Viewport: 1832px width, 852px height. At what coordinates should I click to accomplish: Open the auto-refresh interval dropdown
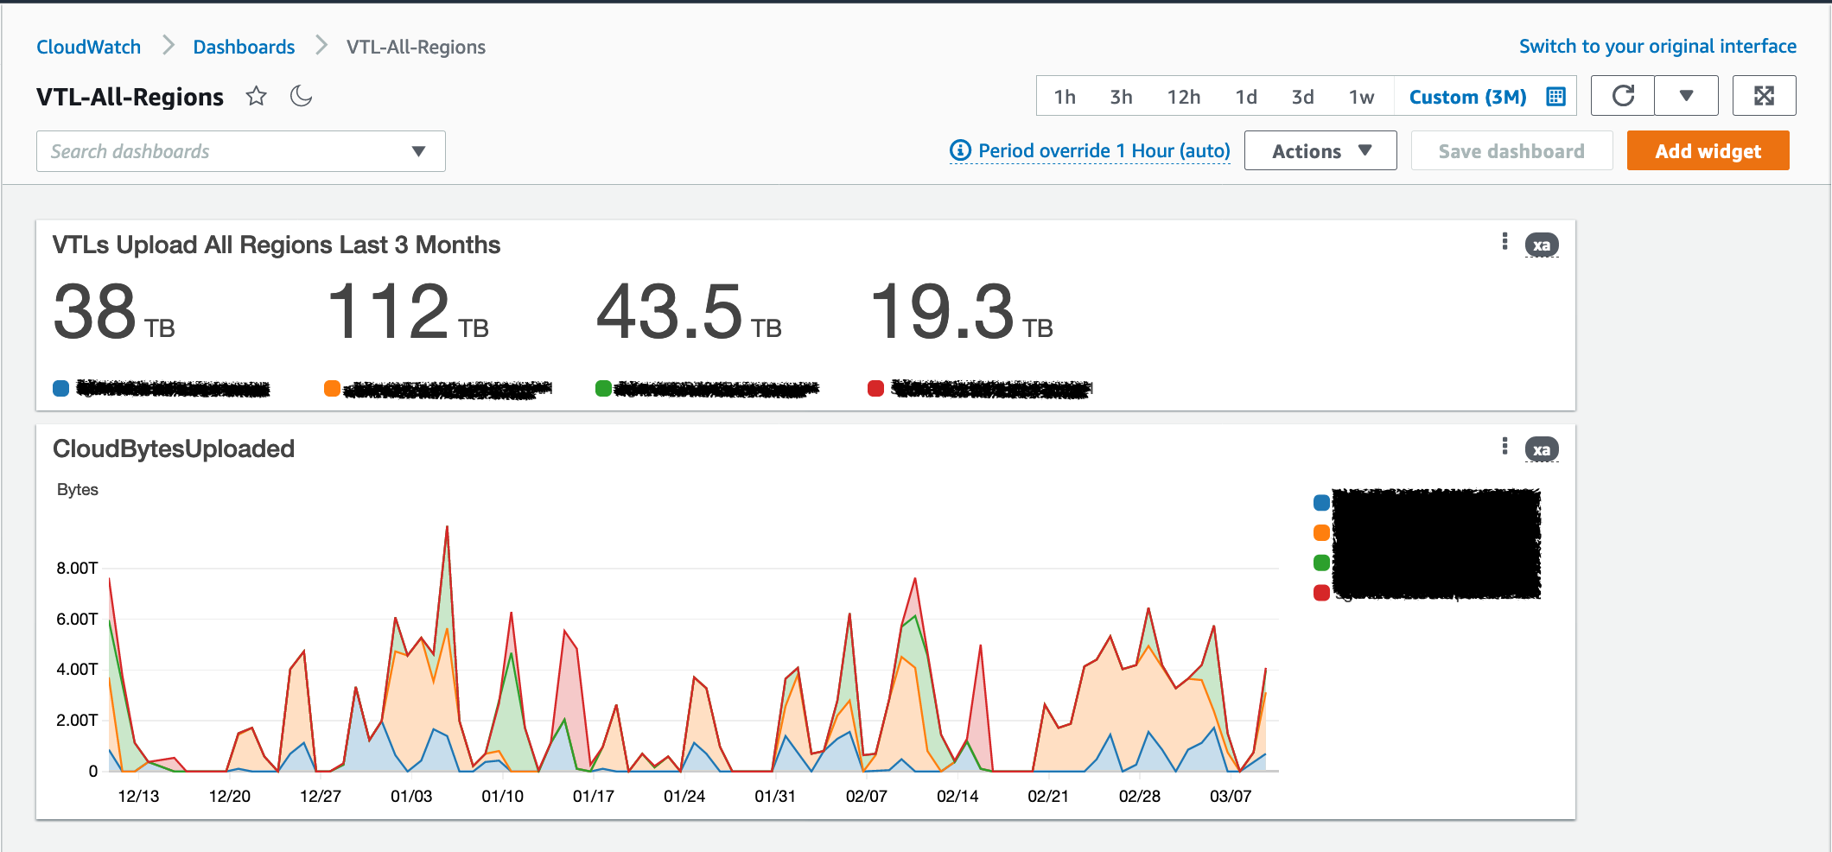click(x=1686, y=95)
